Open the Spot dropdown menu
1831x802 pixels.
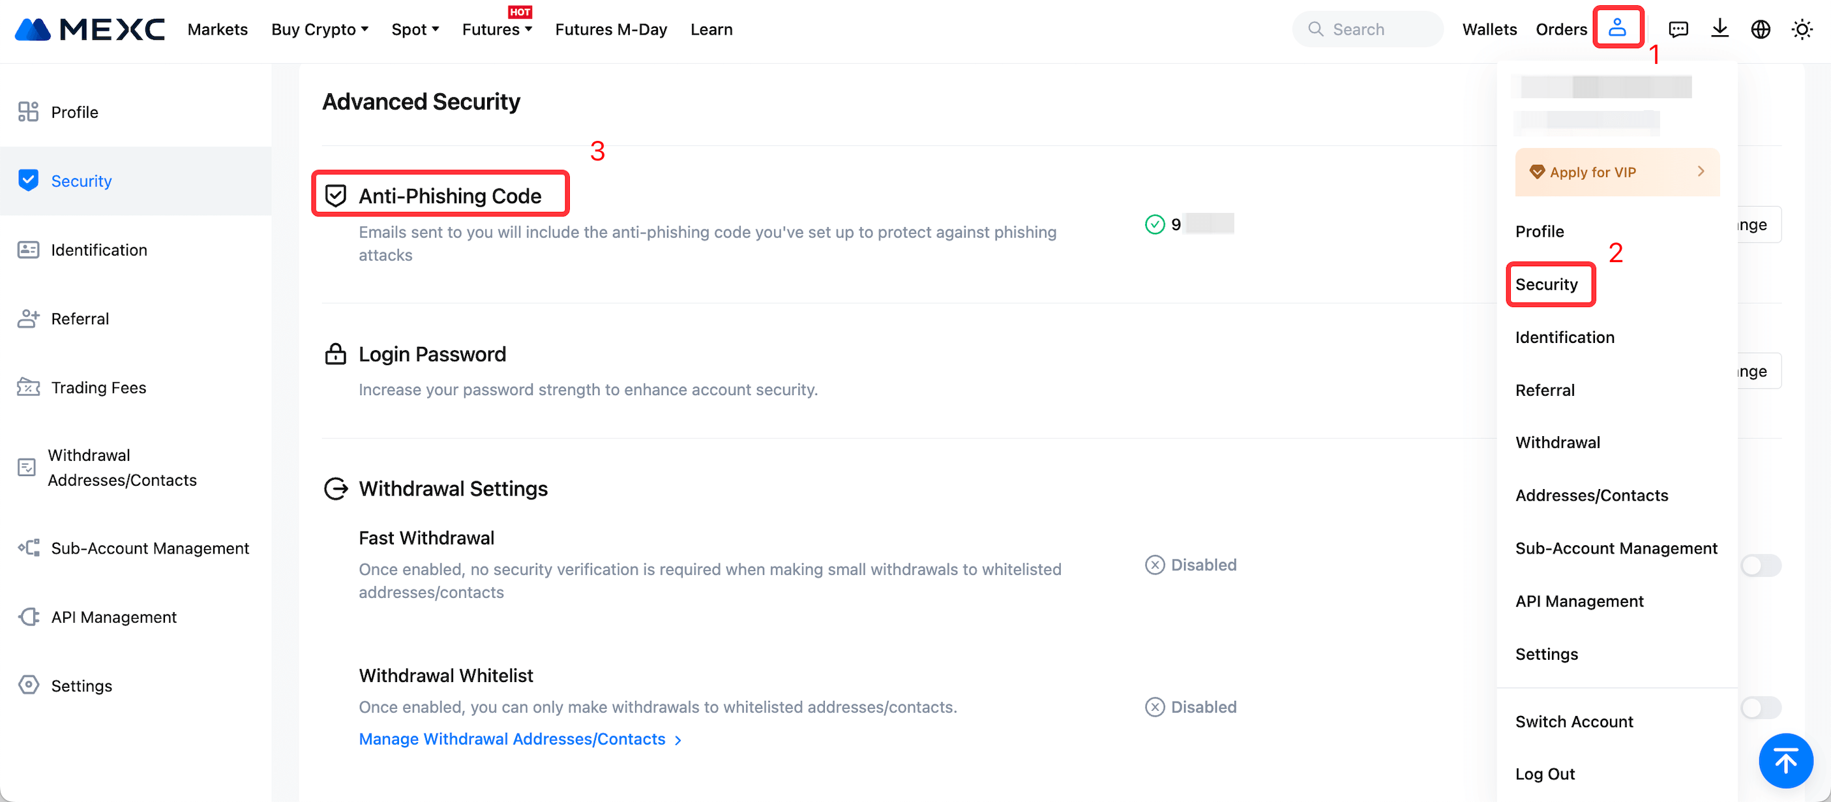(415, 29)
